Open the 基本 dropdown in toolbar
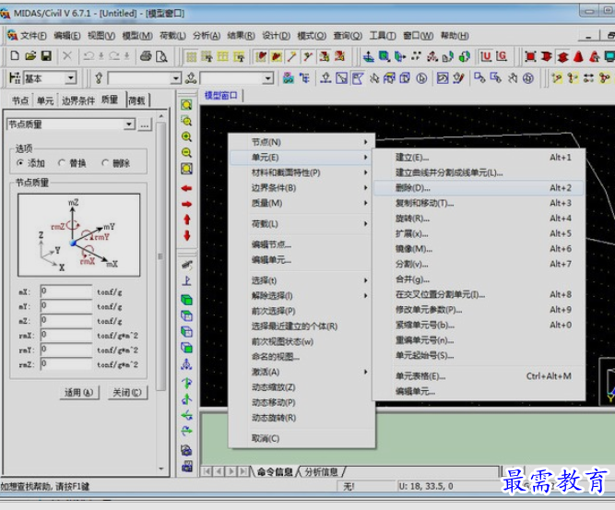Image resolution: width=615 pixels, height=510 pixels. point(71,78)
